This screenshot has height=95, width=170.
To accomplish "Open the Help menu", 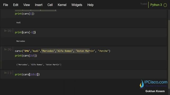I will 90,5.
